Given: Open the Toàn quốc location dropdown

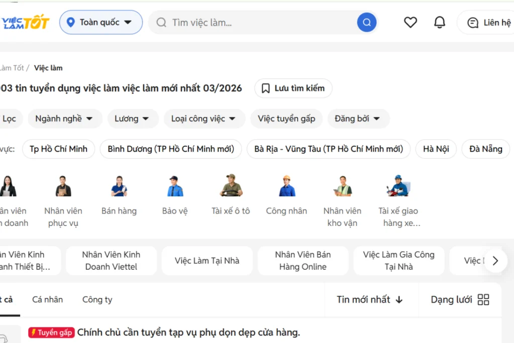Looking at the screenshot, I should click(x=101, y=22).
